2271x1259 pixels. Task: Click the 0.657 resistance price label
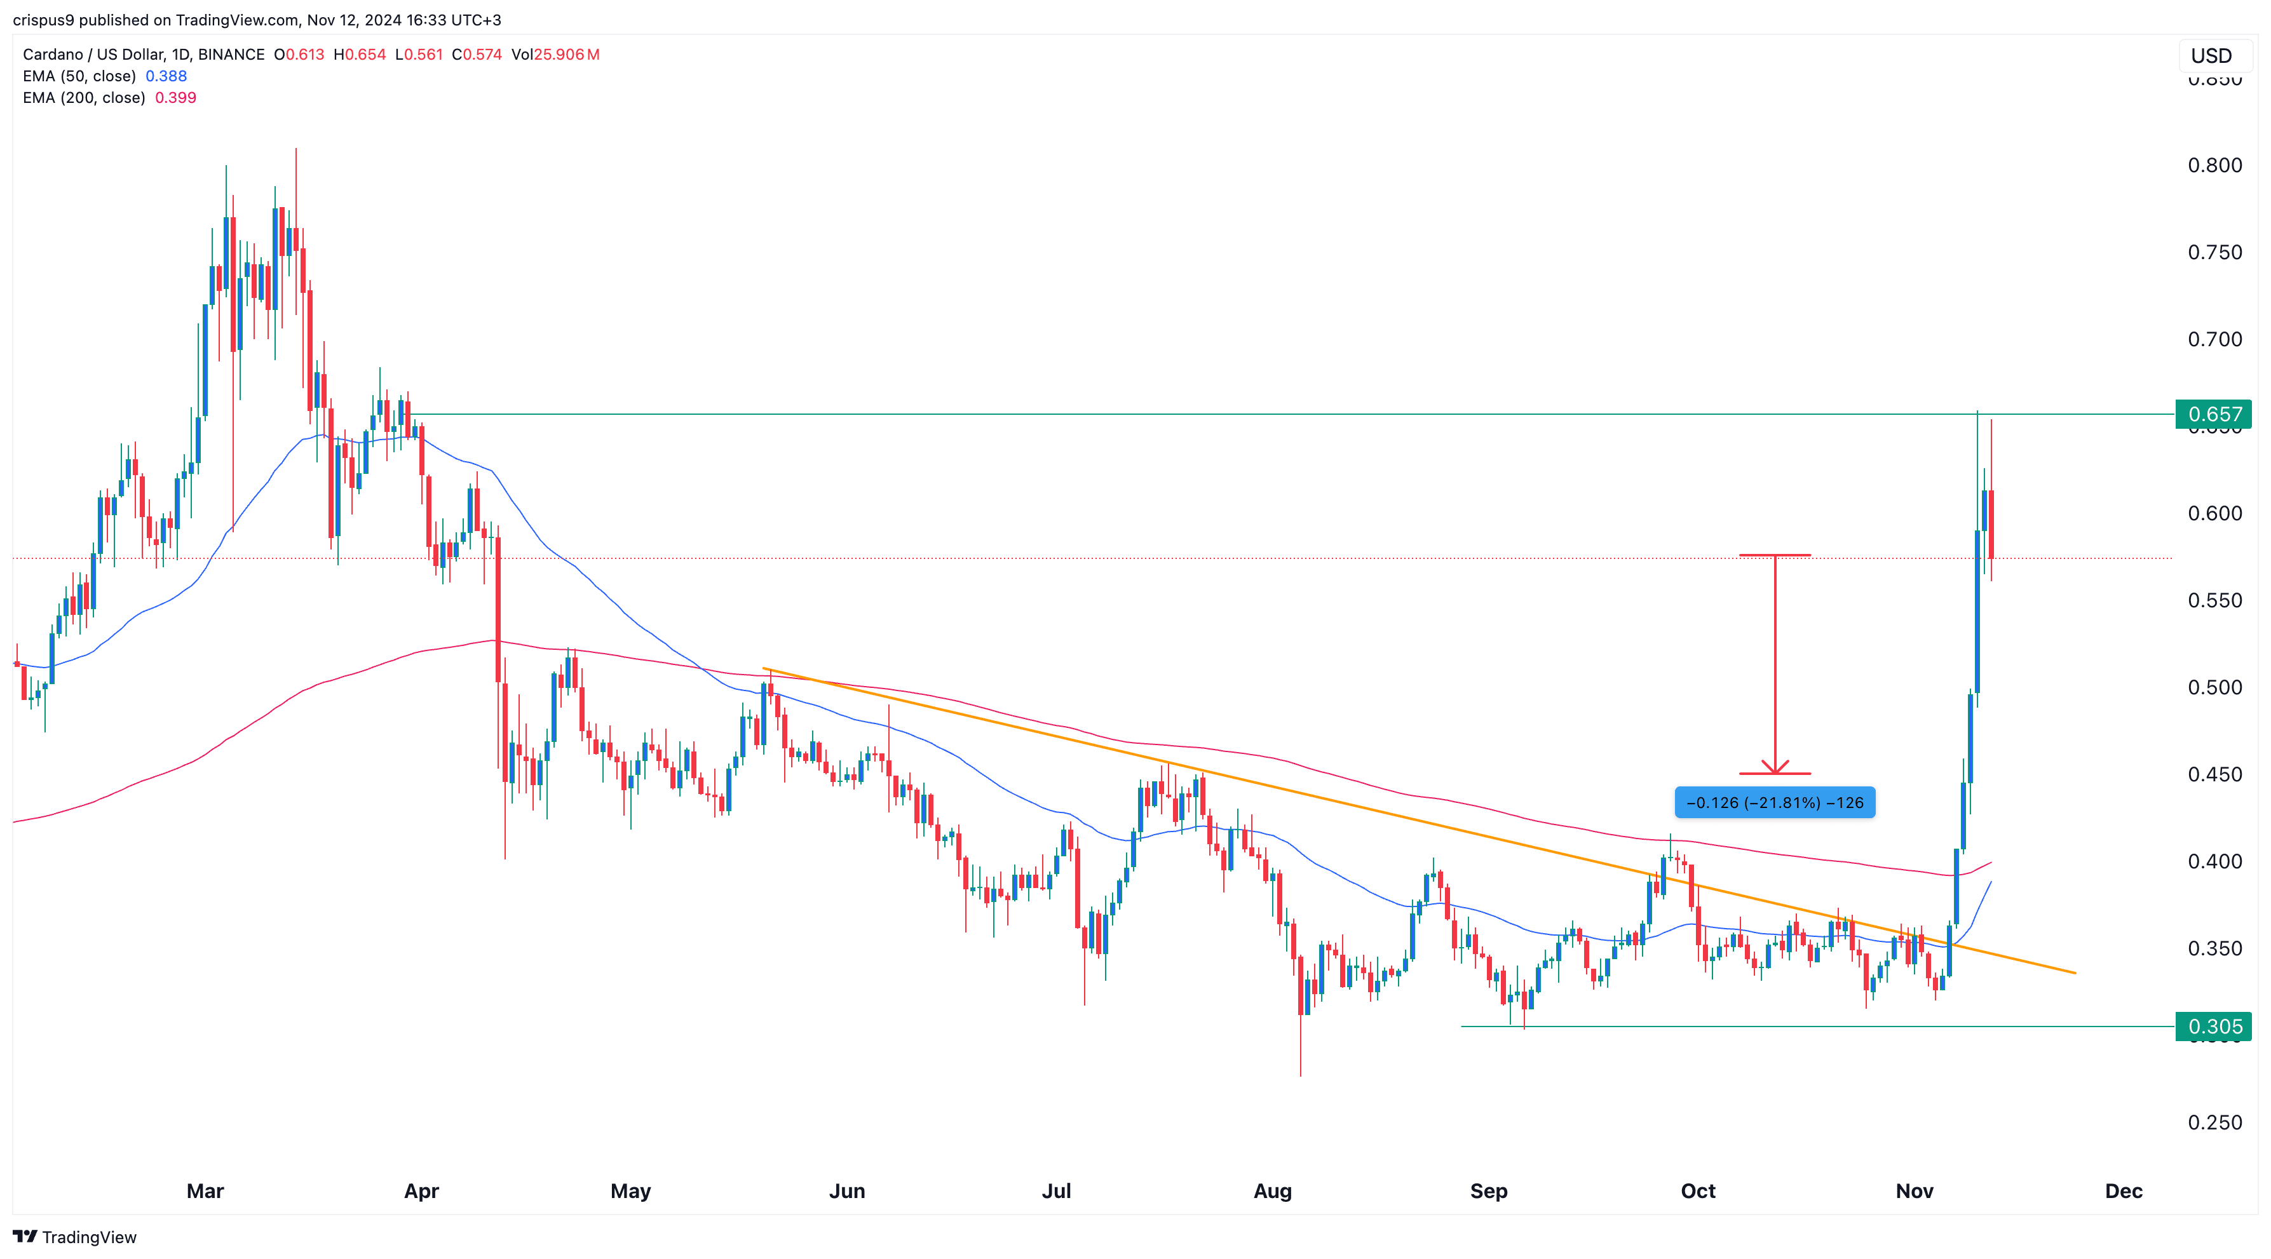click(x=2214, y=414)
